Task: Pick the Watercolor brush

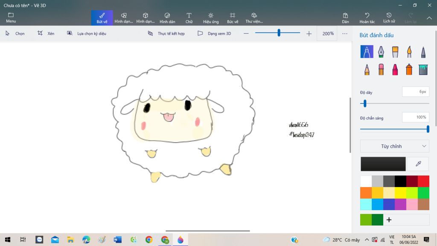Action: 409,52
